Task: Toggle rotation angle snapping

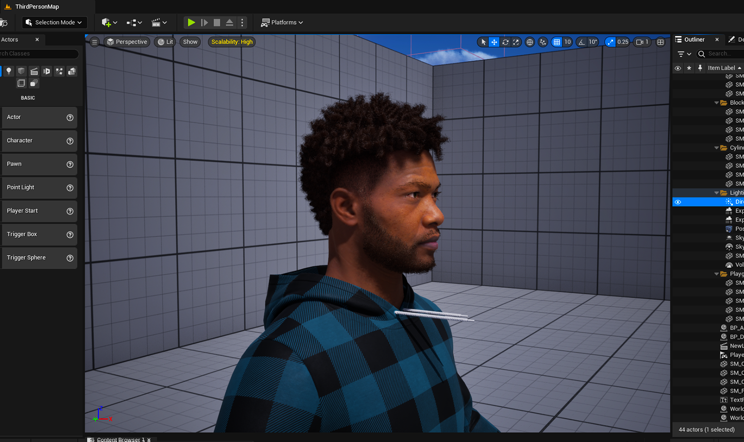Action: (581, 42)
